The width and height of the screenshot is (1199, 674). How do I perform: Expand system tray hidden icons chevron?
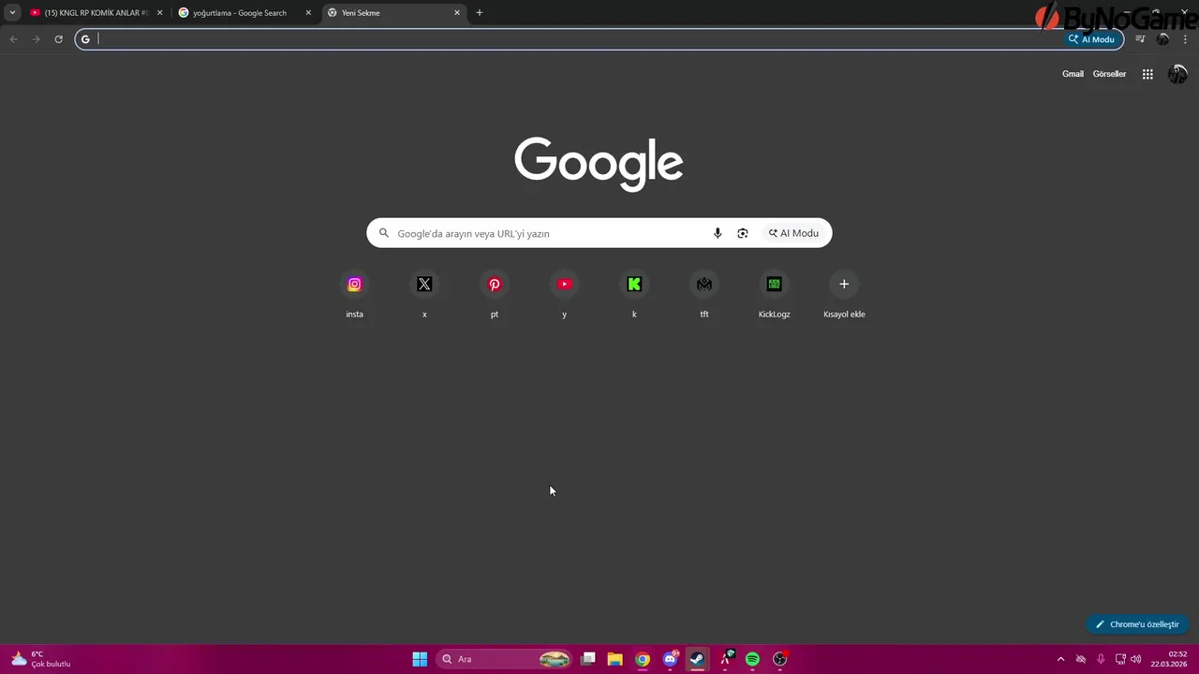click(x=1060, y=659)
